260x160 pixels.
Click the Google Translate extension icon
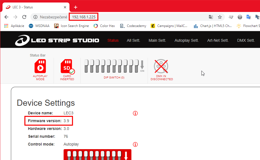(x=249, y=17)
